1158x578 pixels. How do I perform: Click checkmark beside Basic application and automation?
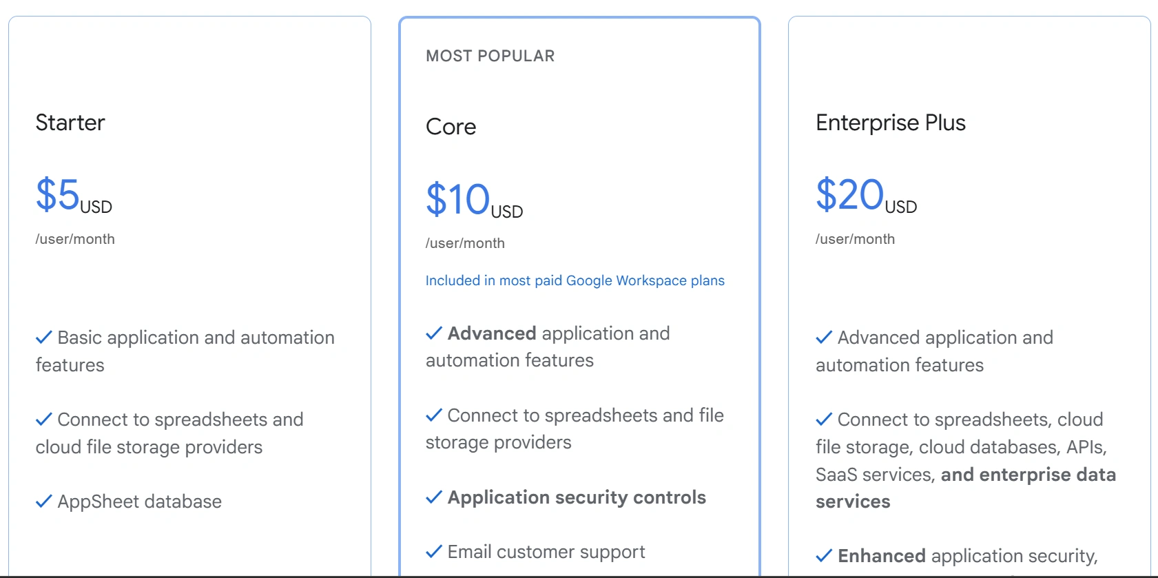pos(43,338)
